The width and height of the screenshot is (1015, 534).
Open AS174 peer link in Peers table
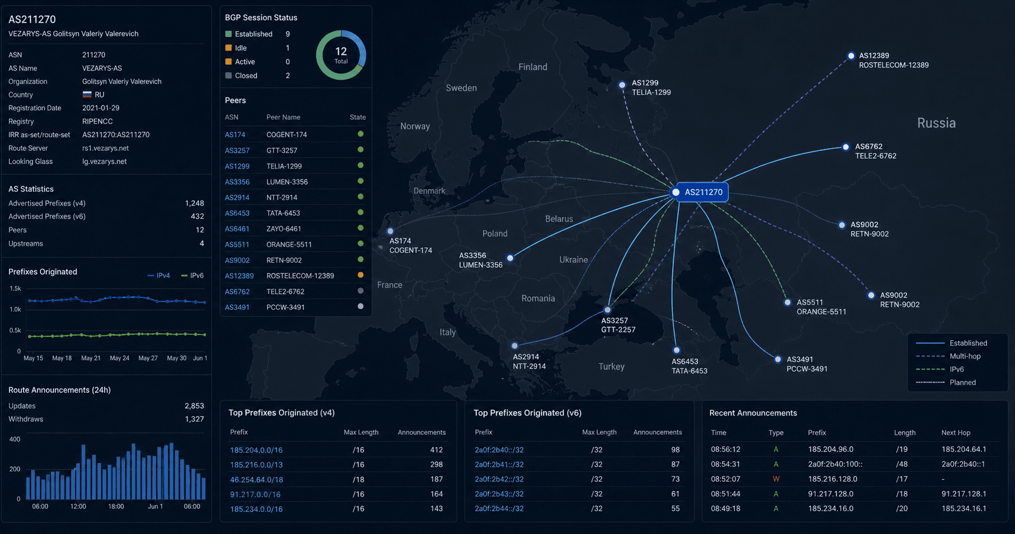[x=235, y=134]
